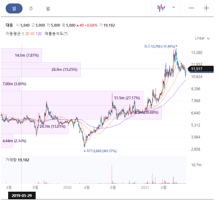Viewport: 219px width, 202px height.
Task: Click the 대동 stock name
Action: 9,25
